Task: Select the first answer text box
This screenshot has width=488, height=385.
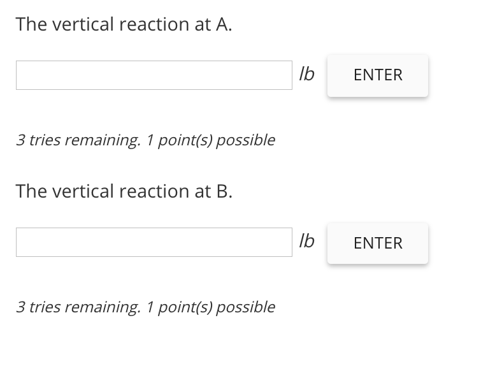Action: [154, 75]
